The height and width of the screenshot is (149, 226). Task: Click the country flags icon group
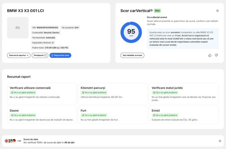tap(10, 141)
